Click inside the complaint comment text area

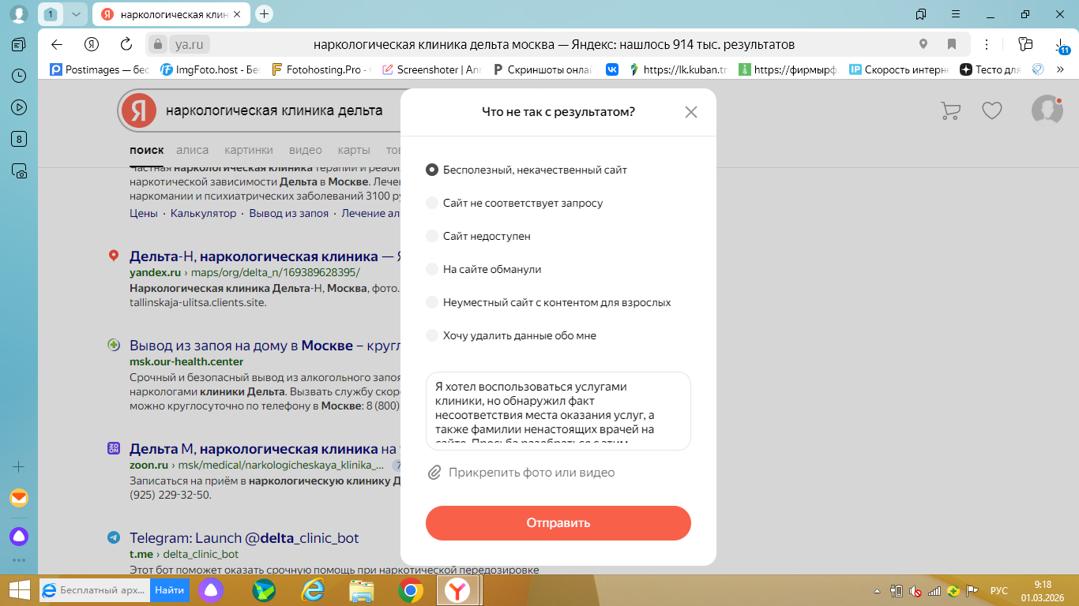tap(558, 411)
